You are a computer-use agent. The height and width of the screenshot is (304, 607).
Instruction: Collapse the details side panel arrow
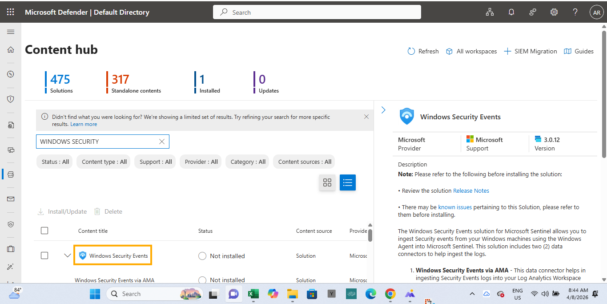tap(383, 110)
